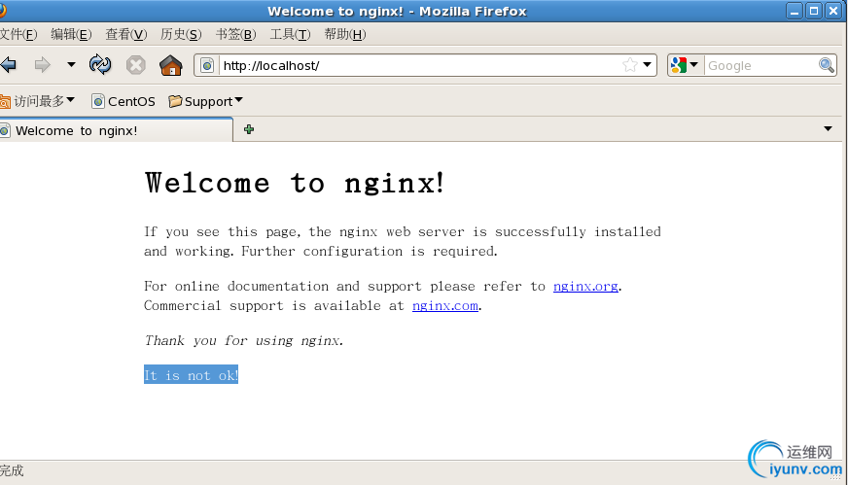Click the "Thank you for using nginx." text

point(243,340)
